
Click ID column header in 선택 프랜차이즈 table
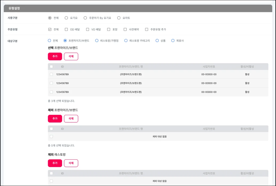pos(62,67)
